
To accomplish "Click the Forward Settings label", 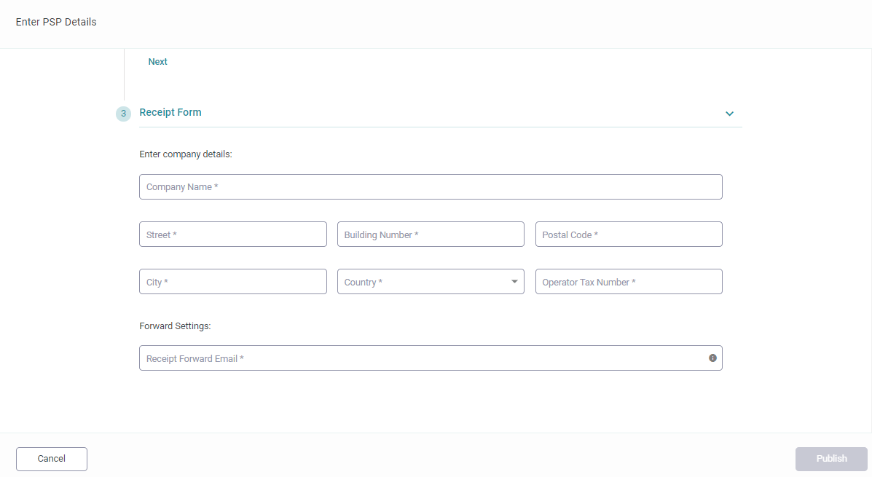I will click(x=175, y=326).
